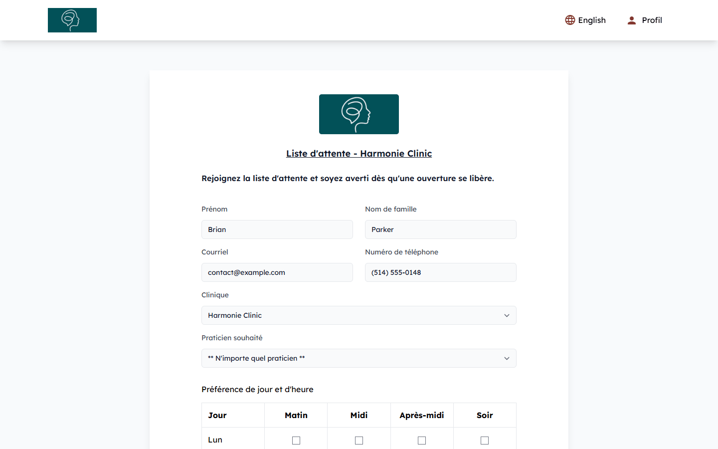This screenshot has height=449, width=718.
Task: Click the Soir column header
Action: pos(485,415)
